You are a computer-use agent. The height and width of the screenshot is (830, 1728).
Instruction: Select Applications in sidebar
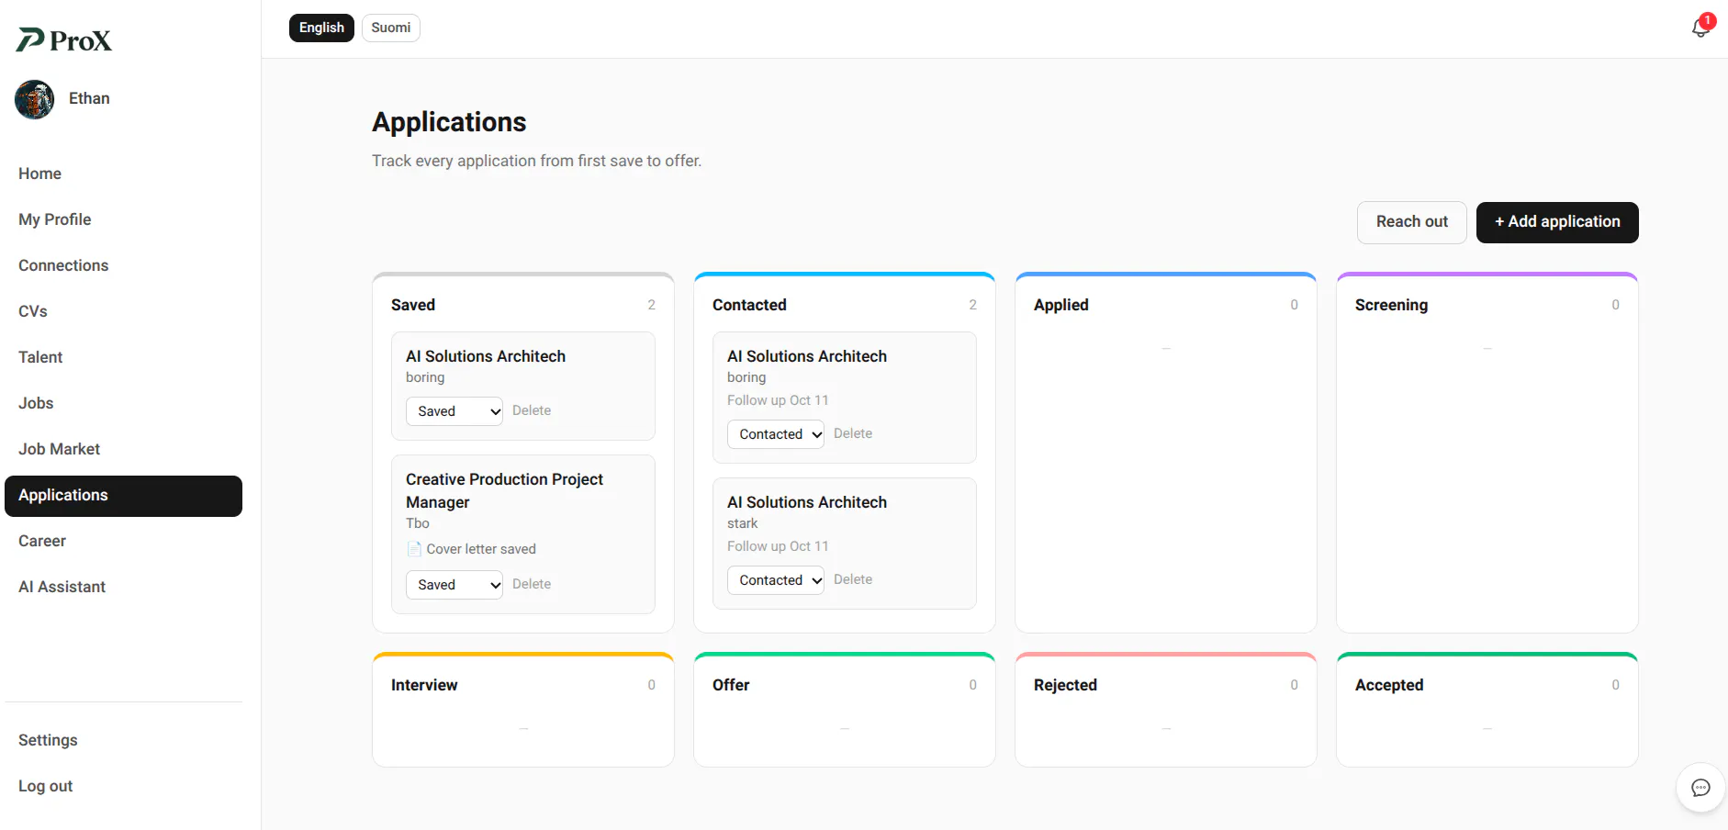coord(123,496)
